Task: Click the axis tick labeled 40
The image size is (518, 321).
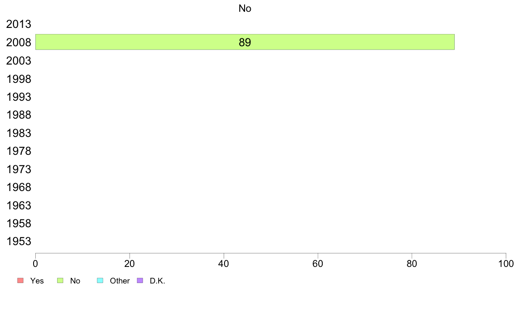Action: [224, 263]
